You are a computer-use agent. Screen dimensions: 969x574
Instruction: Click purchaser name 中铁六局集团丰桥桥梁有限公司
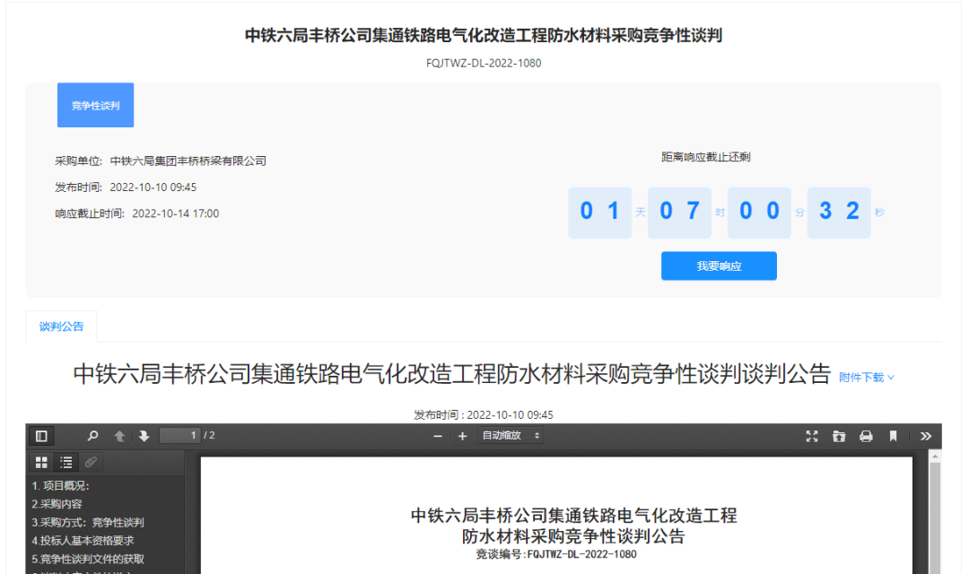click(x=188, y=161)
